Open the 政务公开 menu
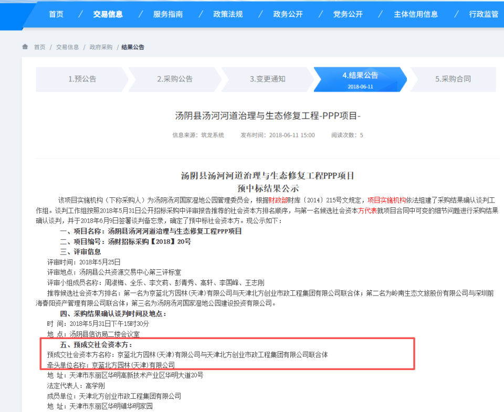504x412 pixels. click(288, 14)
